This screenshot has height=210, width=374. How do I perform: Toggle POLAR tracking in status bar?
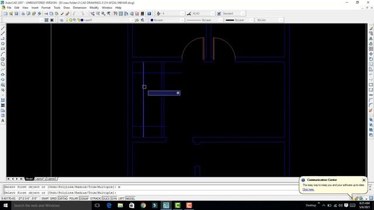tap(74, 198)
